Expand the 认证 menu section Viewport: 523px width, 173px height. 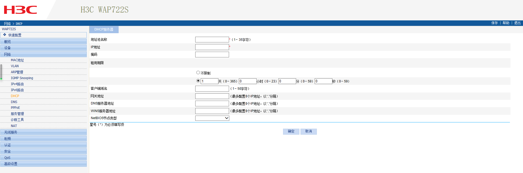pos(44,145)
